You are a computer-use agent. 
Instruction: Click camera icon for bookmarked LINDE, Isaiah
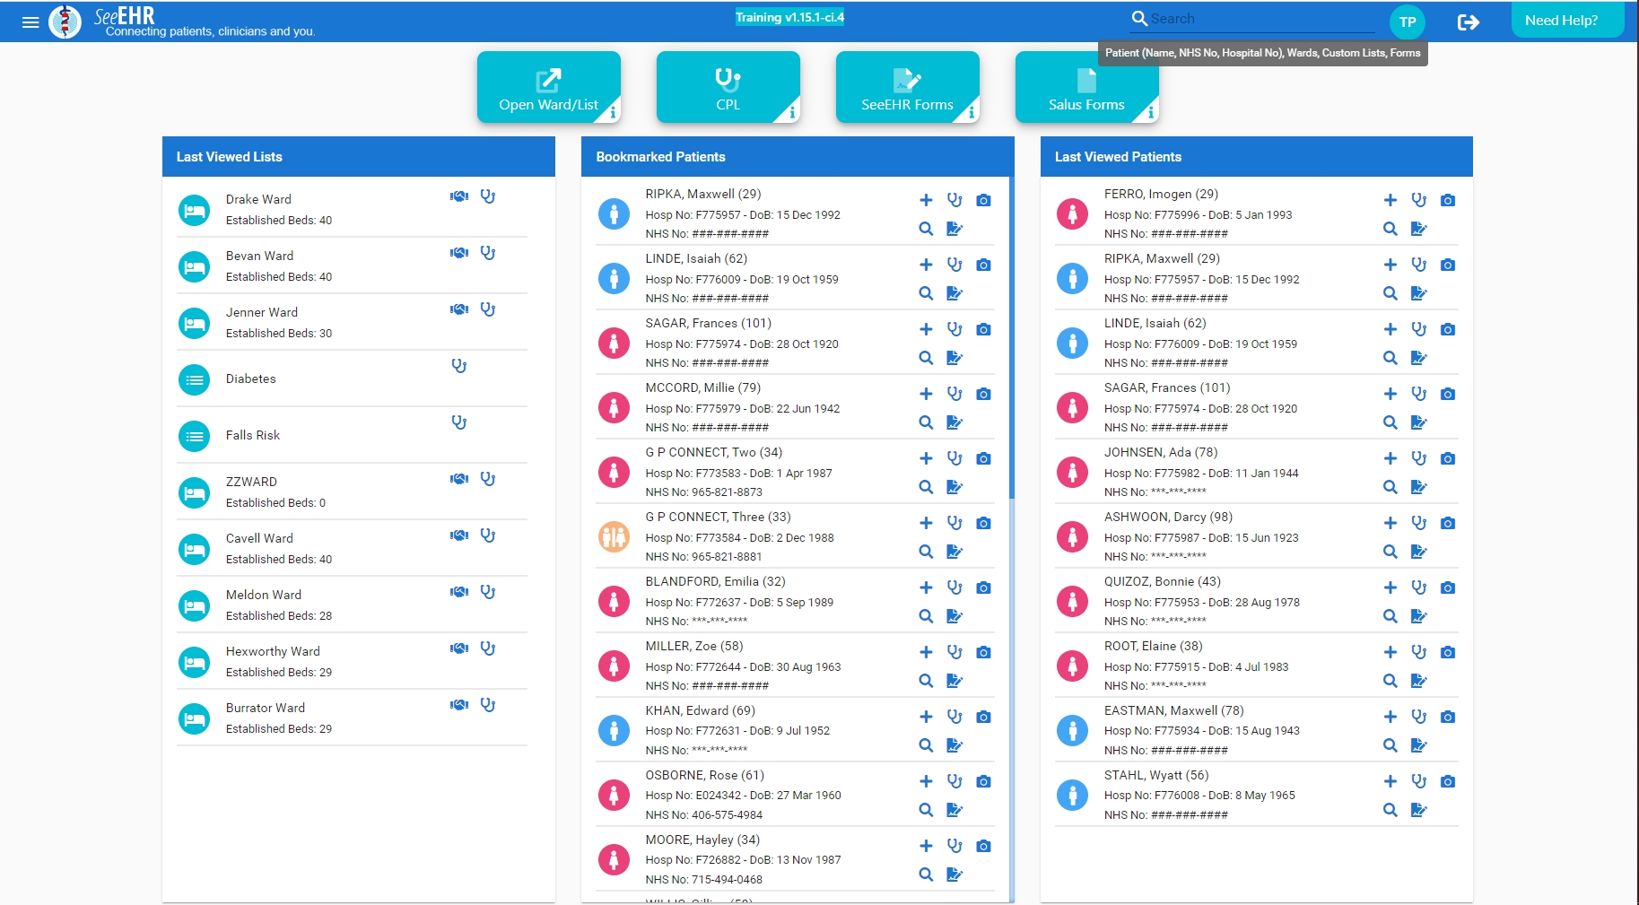(x=983, y=265)
